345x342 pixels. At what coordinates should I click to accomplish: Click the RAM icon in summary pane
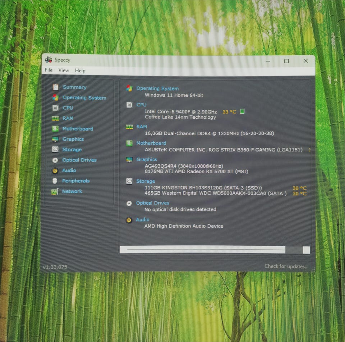pos(129,127)
